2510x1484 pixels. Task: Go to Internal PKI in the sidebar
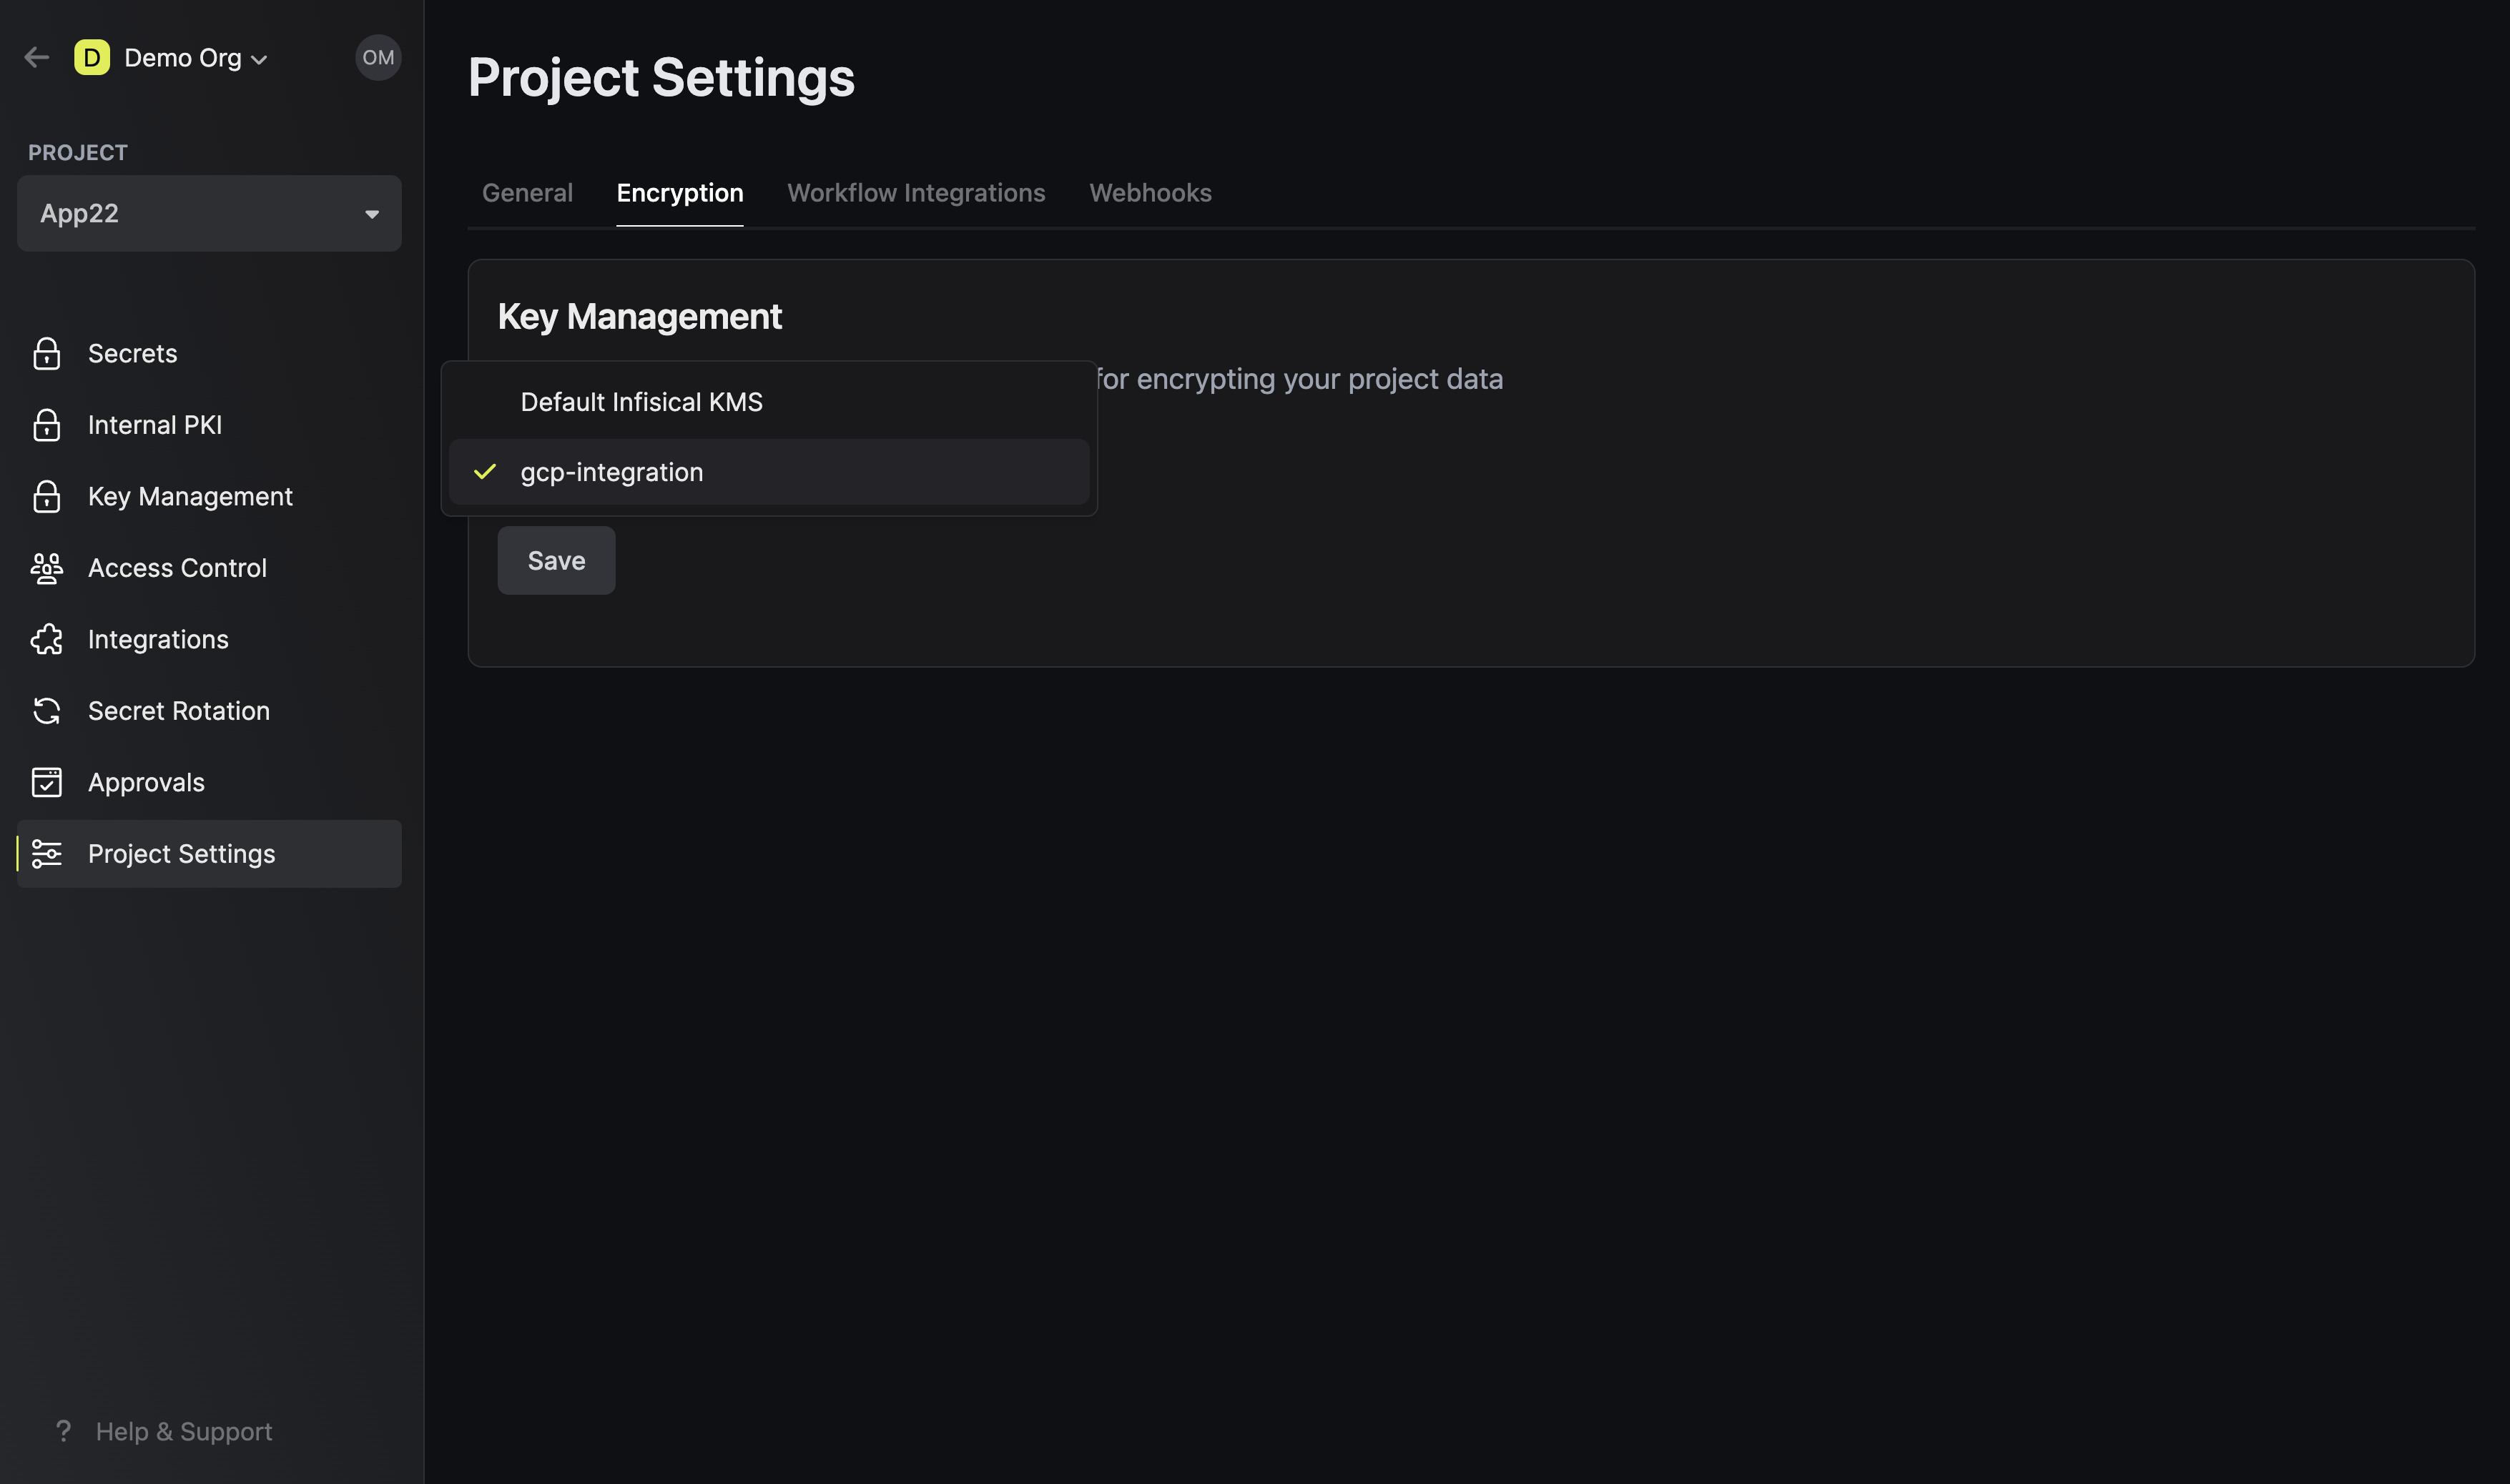click(209, 425)
